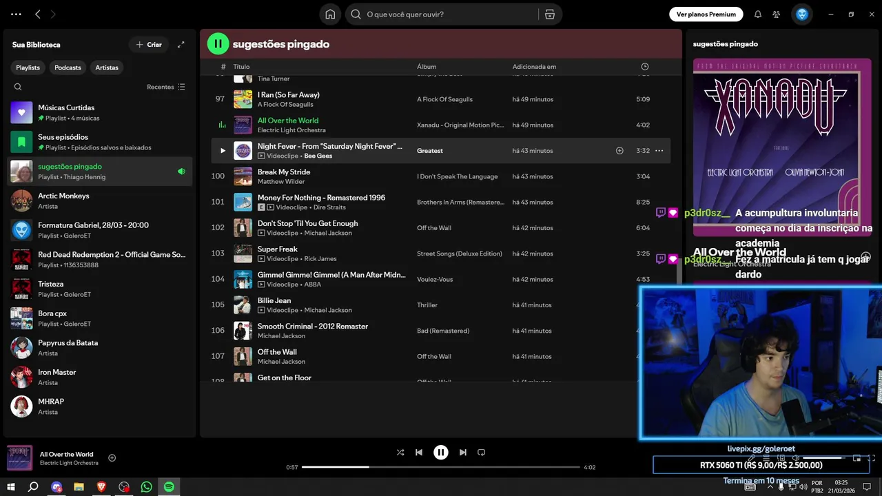
Task: Open OBS Studio from the taskbar
Action: coord(124,487)
